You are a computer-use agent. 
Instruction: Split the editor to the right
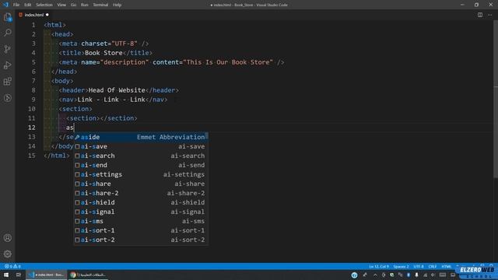click(480, 15)
